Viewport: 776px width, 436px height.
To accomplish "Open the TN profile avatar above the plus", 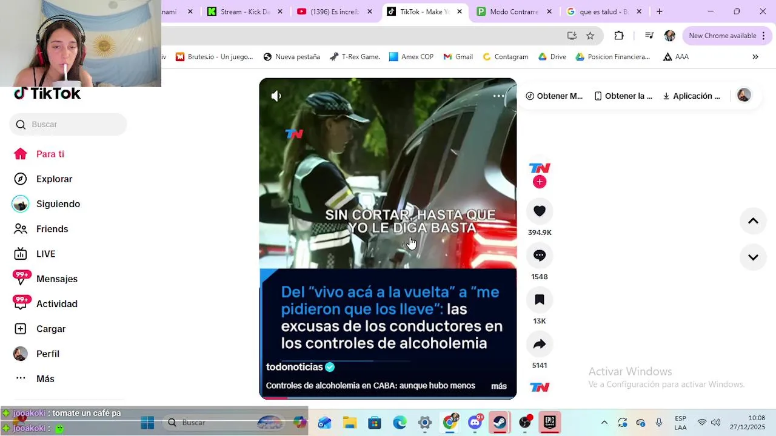I will tap(540, 168).
